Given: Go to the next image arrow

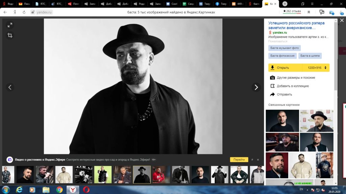Looking at the screenshot, I should (256, 87).
